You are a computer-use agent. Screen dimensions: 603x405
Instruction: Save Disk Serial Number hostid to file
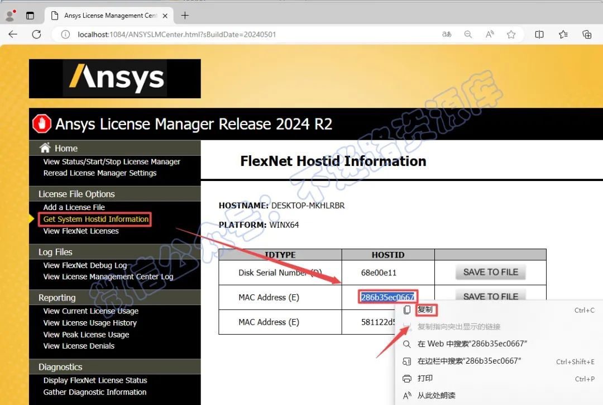tap(491, 272)
